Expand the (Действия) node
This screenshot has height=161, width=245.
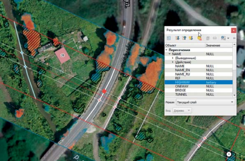(x=172, y=62)
